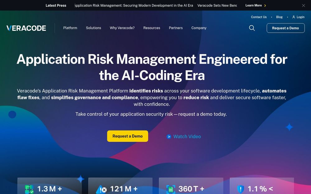
Task: Open the Solutions menu
Action: [93, 28]
